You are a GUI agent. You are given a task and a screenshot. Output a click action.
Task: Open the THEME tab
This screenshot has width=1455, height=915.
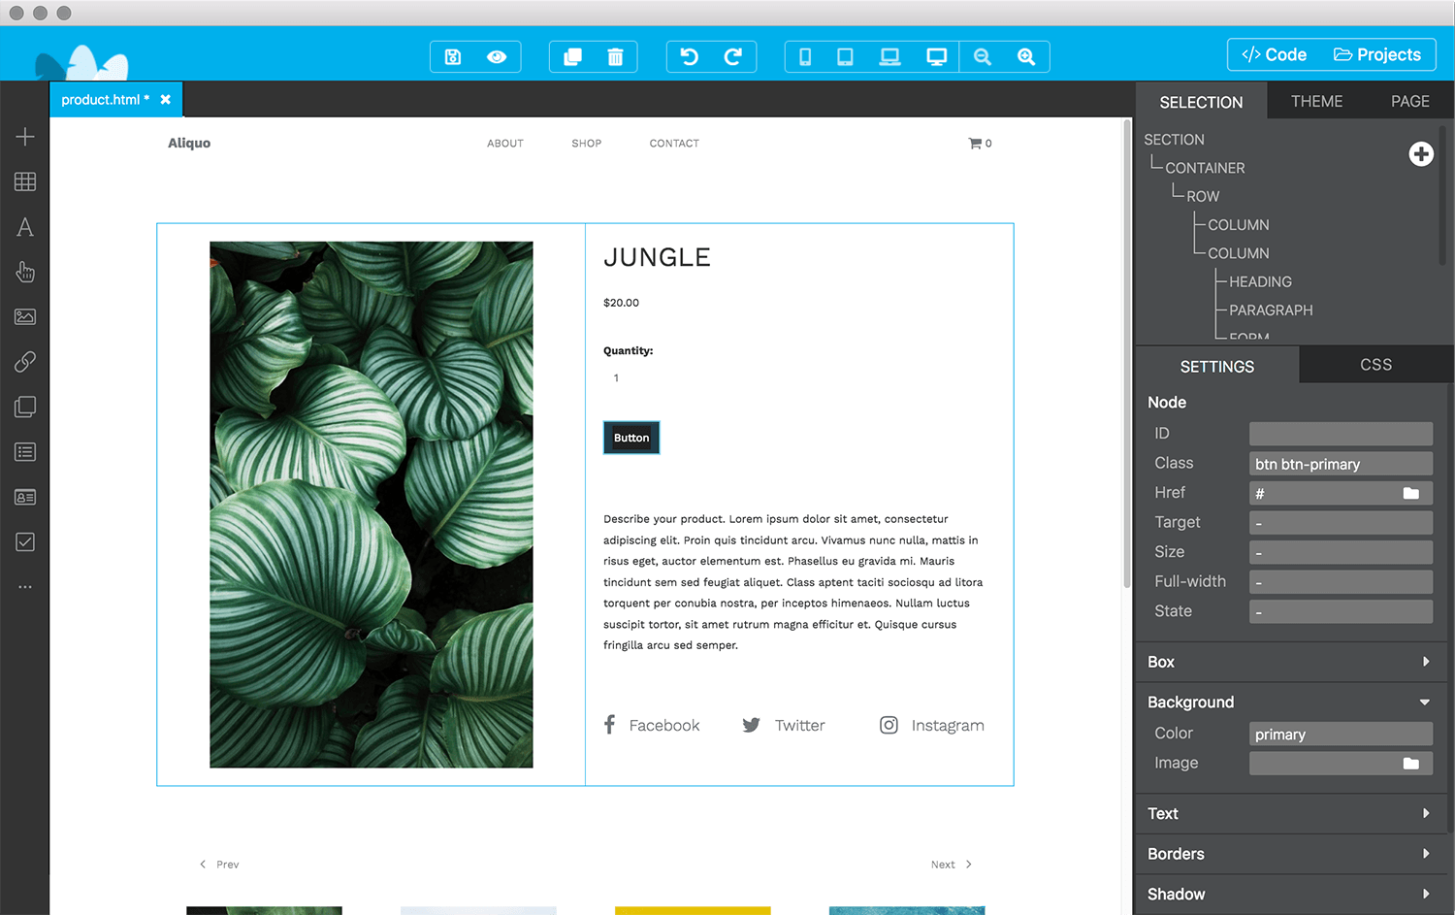click(1316, 101)
